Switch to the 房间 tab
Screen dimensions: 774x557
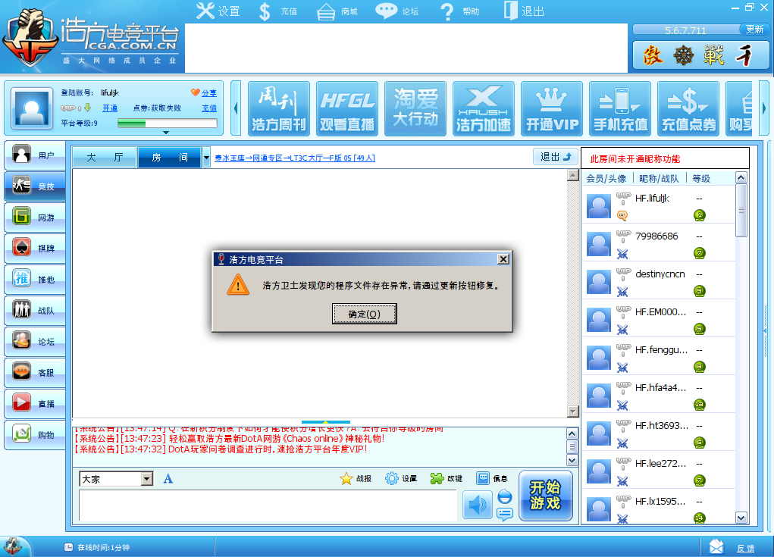click(169, 158)
